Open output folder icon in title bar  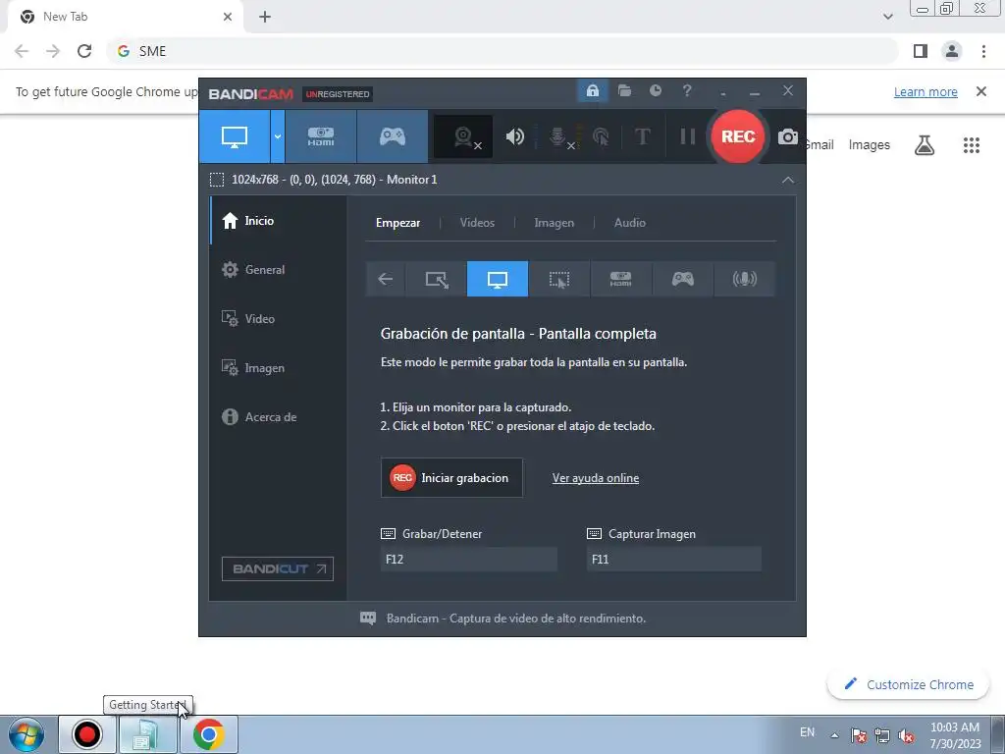(624, 91)
